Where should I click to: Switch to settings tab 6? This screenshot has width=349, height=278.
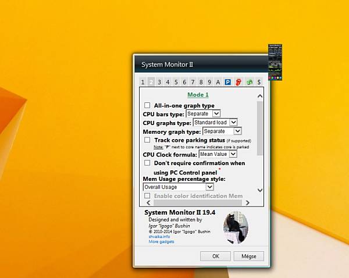(x=184, y=82)
